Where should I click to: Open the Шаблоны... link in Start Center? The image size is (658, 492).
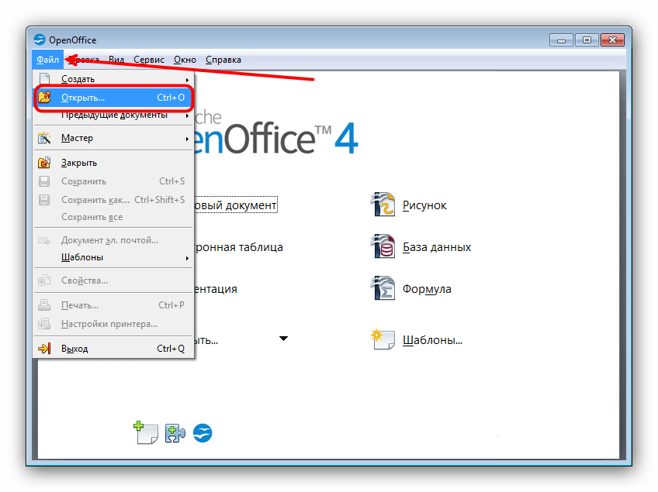(x=432, y=340)
